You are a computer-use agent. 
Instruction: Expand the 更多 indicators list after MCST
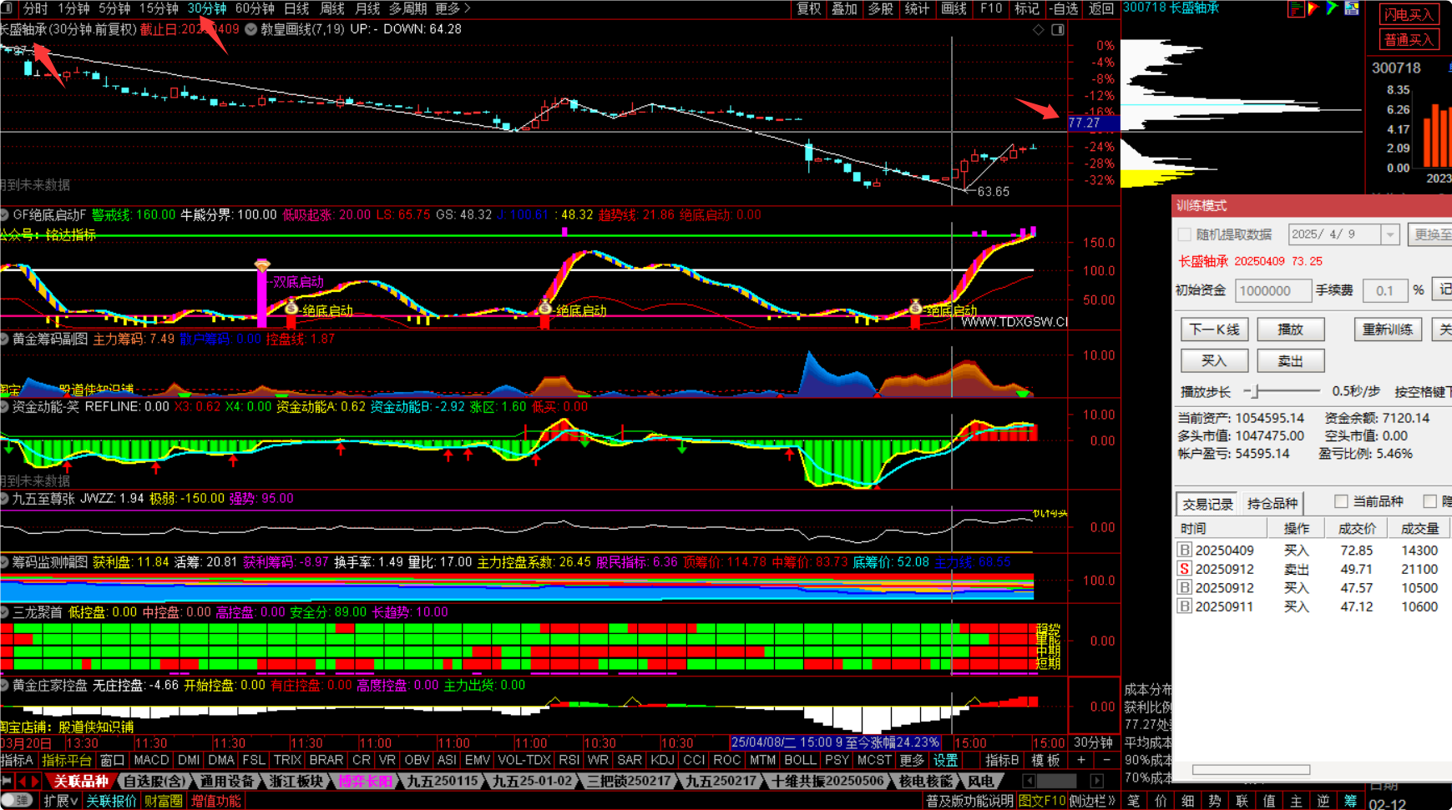click(912, 760)
